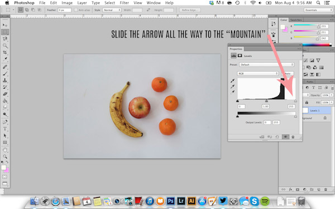Pick the gray point eyedropper in Levels
The width and height of the screenshot is (335, 209).
(x=232, y=86)
